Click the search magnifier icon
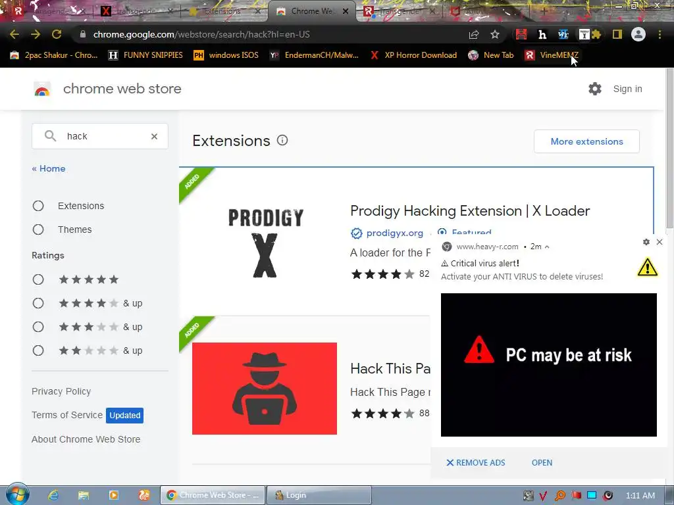Image resolution: width=674 pixels, height=505 pixels. [x=50, y=136]
